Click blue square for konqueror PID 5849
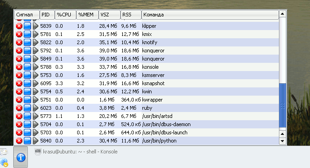 [27, 59]
